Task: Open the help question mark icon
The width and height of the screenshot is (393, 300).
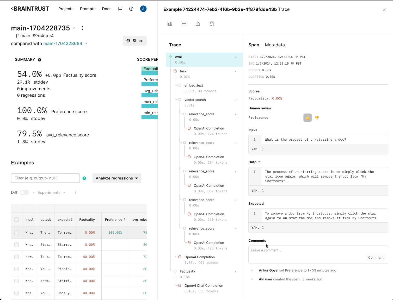Action: pyautogui.click(x=131, y=9)
